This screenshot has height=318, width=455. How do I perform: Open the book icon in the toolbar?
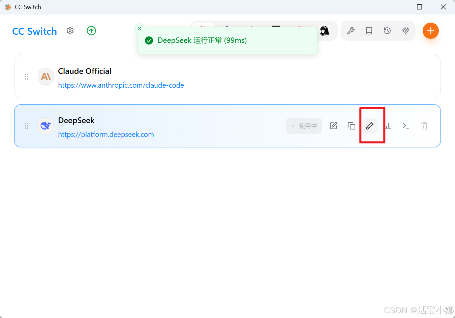369,31
